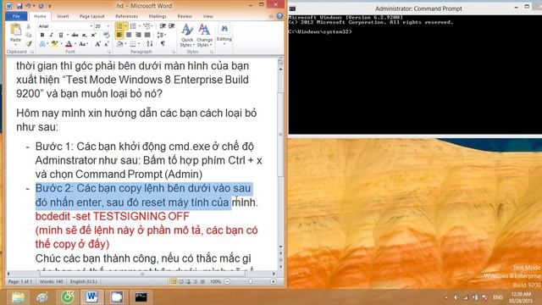Toggle the Bullets list button
Viewport: 542px width, 305px height.
119,26
